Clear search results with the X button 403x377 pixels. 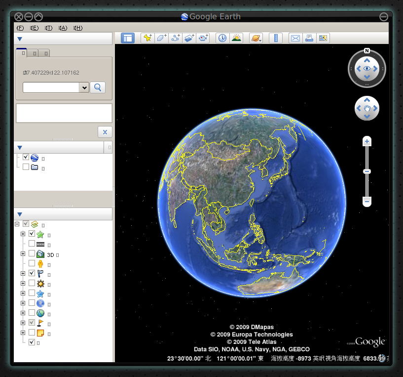[105, 132]
